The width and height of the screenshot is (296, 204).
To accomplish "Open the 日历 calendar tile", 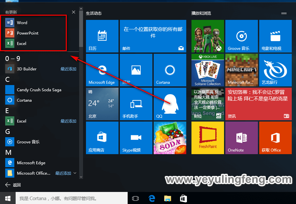I will point(102,36).
